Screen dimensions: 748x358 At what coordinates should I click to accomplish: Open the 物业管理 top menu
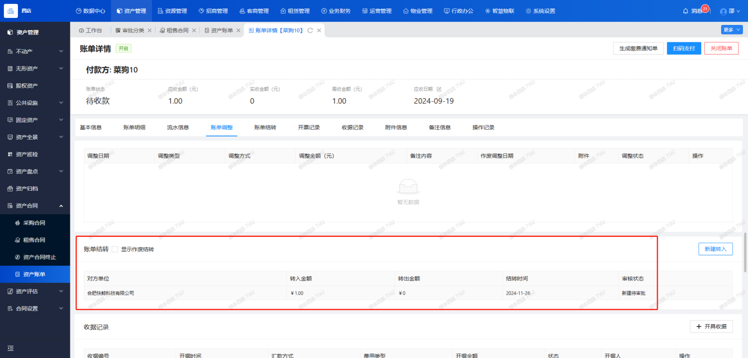[417, 11]
